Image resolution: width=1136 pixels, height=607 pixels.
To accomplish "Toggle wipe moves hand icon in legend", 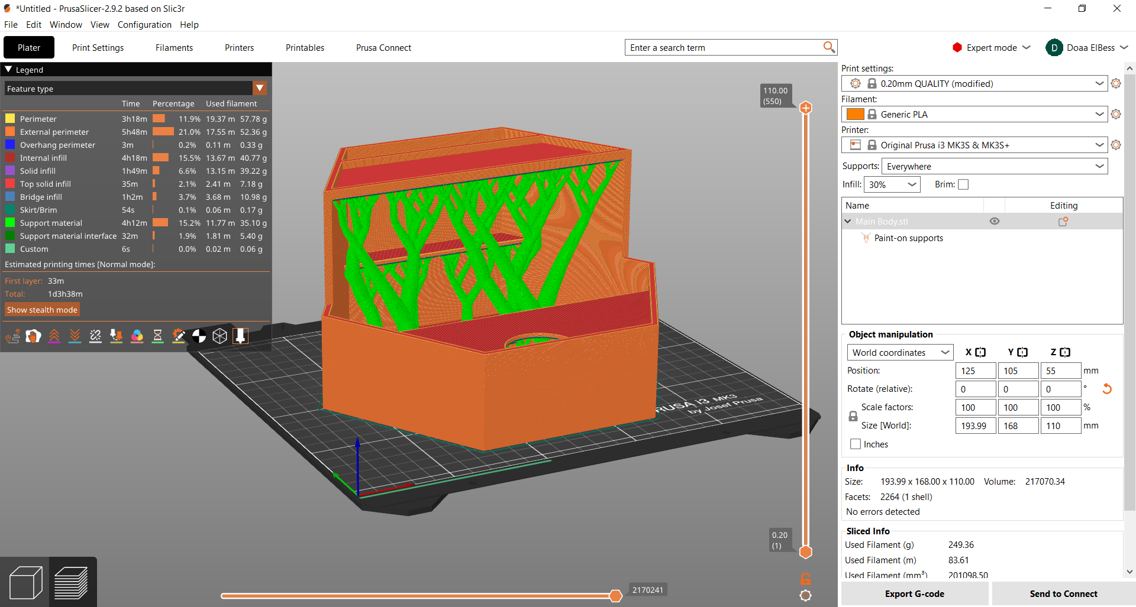I will point(33,336).
